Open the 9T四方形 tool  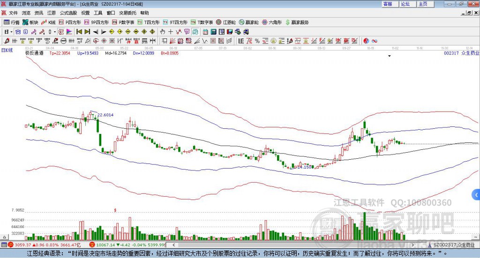[175, 22]
